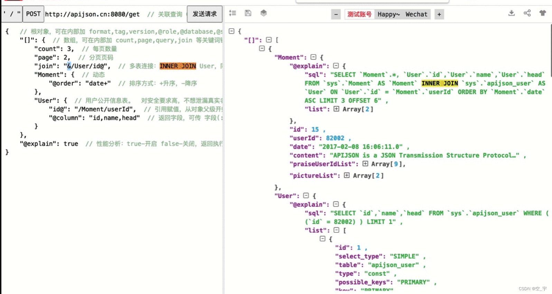Click the "content" APIJSON description value

tap(424, 155)
